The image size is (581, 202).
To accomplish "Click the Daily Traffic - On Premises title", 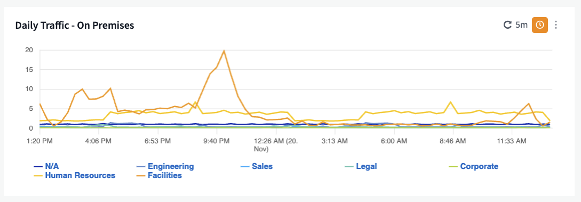I will [x=75, y=25].
